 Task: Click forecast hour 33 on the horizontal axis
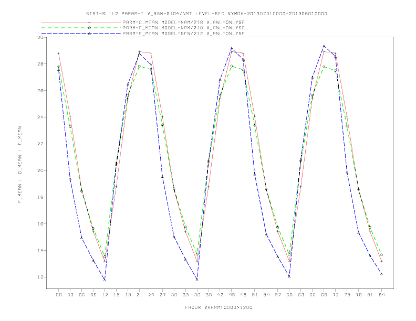(x=185, y=295)
